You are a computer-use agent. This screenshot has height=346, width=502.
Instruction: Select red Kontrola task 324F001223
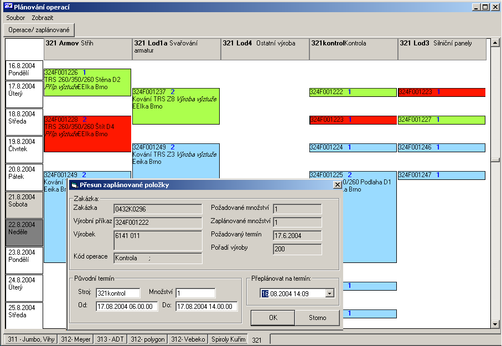[x=353, y=120]
